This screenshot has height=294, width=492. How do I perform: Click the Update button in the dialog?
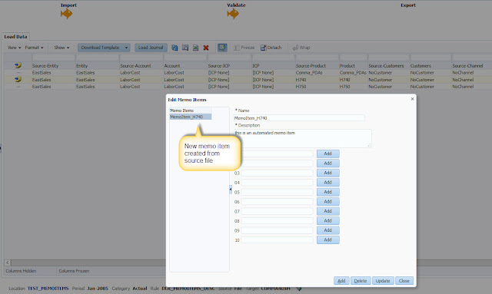pyautogui.click(x=383, y=281)
